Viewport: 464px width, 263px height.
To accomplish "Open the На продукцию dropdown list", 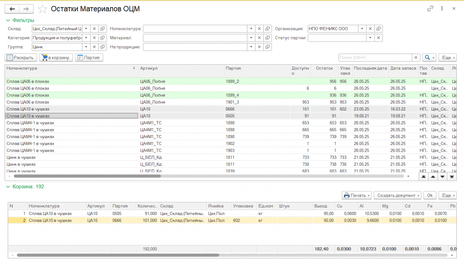I will coord(251,47).
